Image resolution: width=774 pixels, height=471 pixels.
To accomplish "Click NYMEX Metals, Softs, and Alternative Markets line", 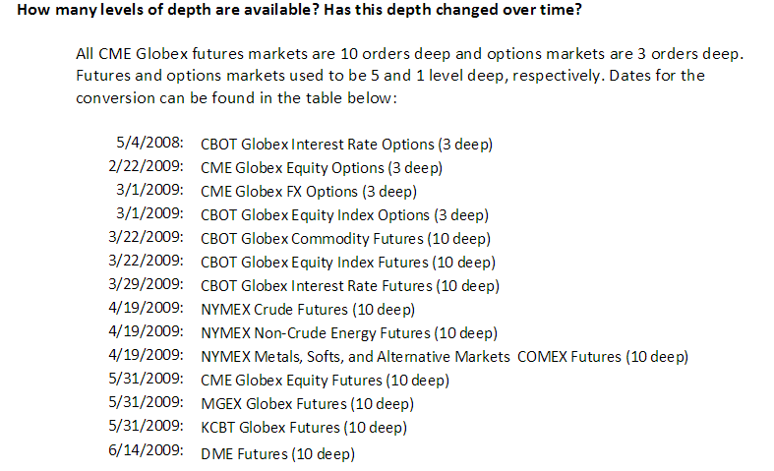I will 445,357.
